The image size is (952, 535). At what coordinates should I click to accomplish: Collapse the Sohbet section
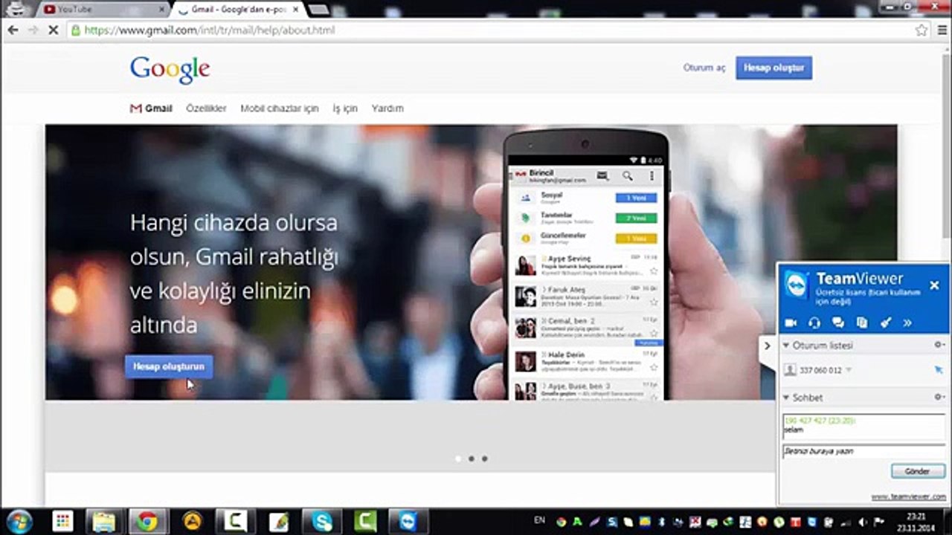(786, 398)
